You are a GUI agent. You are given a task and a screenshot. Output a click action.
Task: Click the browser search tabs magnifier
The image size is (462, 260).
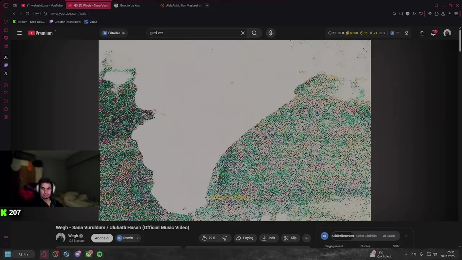click(436, 5)
